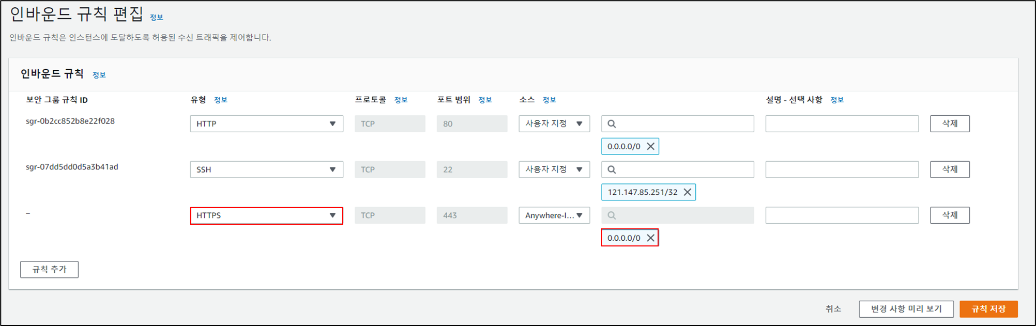
Task: Focus the source search field for SSH rule
Action: [x=678, y=169]
